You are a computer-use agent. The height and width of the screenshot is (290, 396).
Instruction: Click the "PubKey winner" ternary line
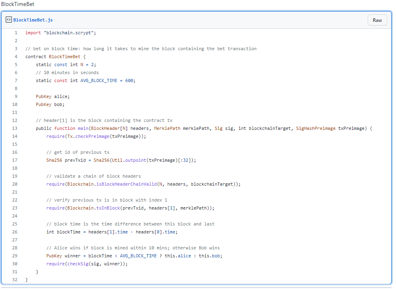tap(134, 256)
